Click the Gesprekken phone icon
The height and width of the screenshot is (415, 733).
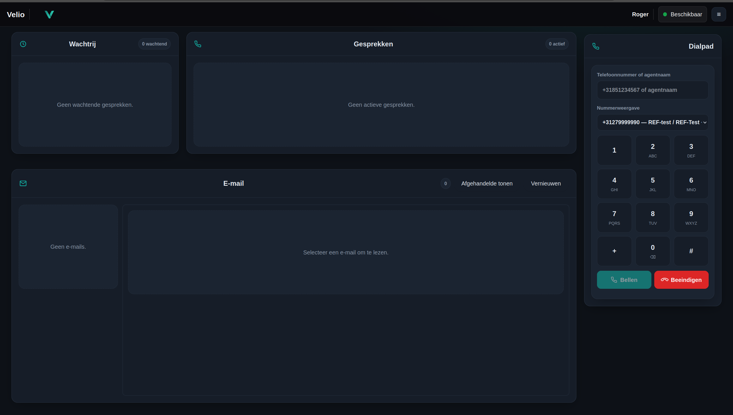point(198,44)
